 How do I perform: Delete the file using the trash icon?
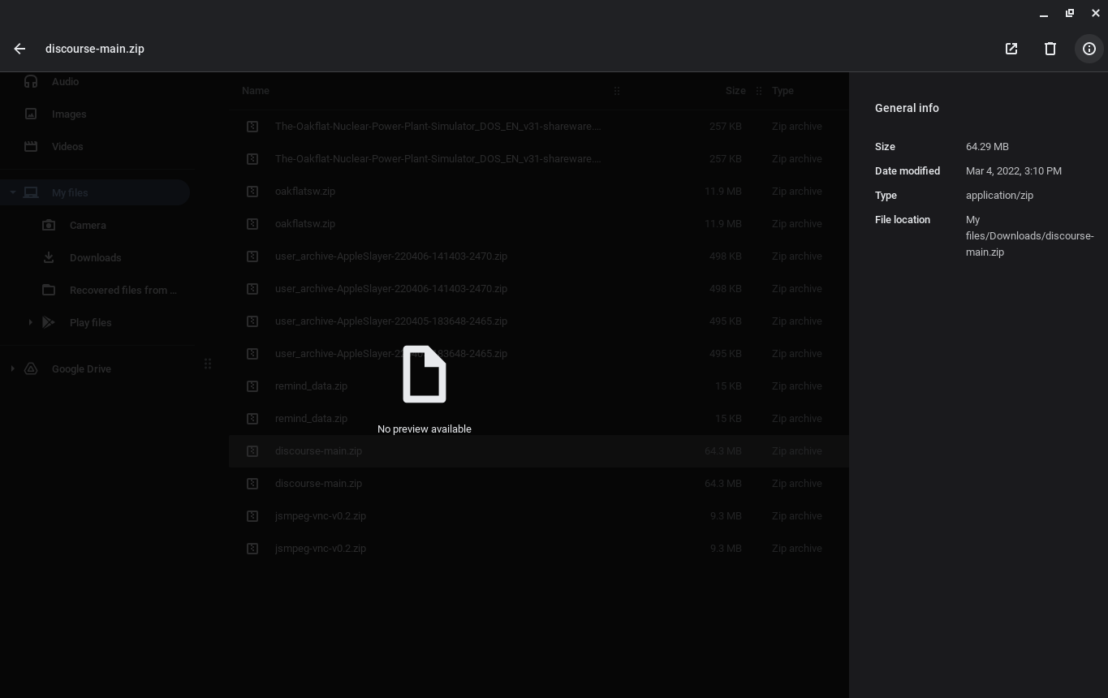pos(1050,49)
